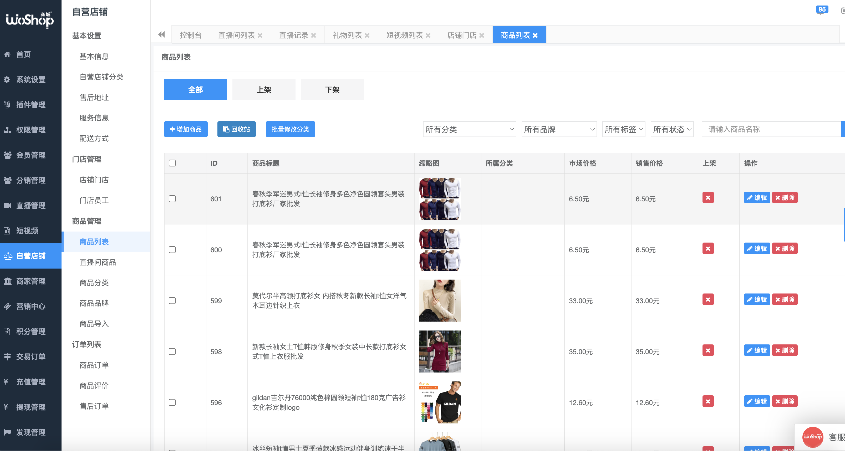
Task: Check the box for product 599
Action: pos(172,301)
